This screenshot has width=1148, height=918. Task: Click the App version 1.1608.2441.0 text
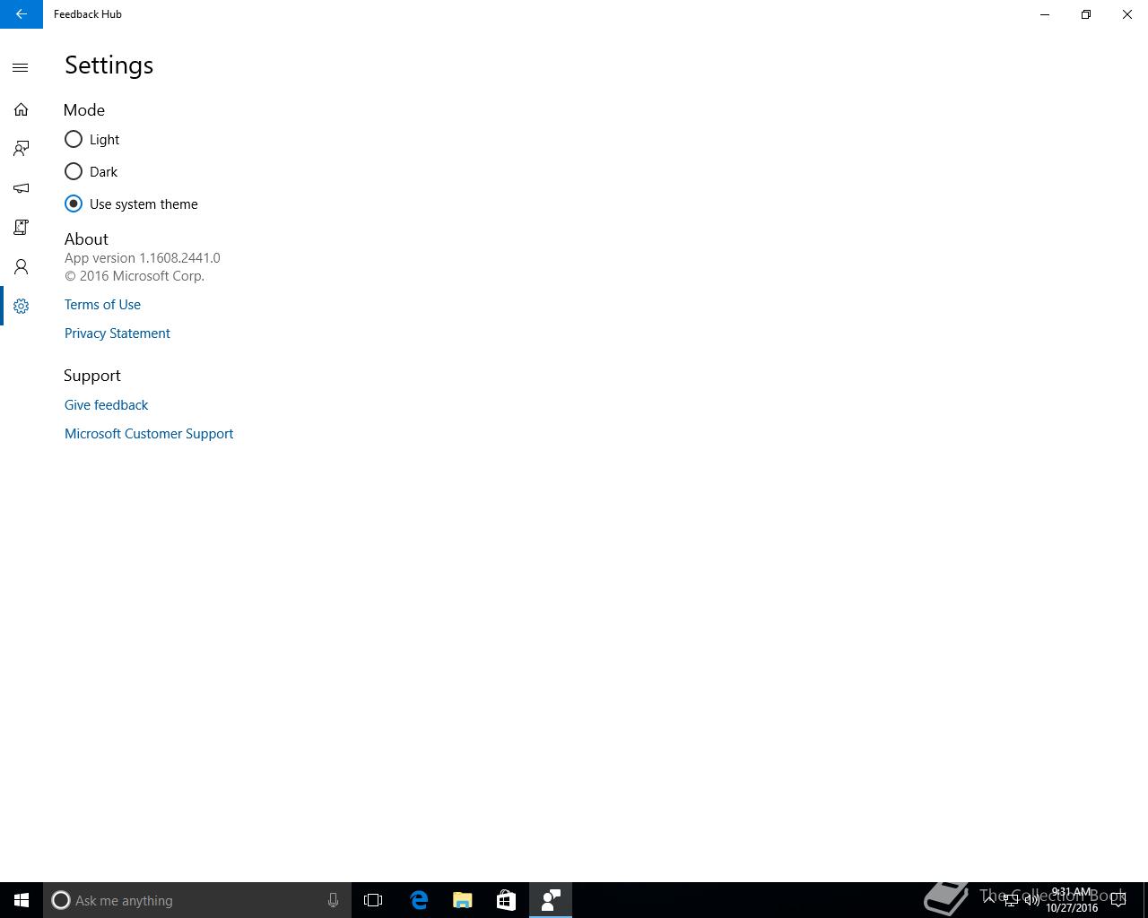click(143, 258)
